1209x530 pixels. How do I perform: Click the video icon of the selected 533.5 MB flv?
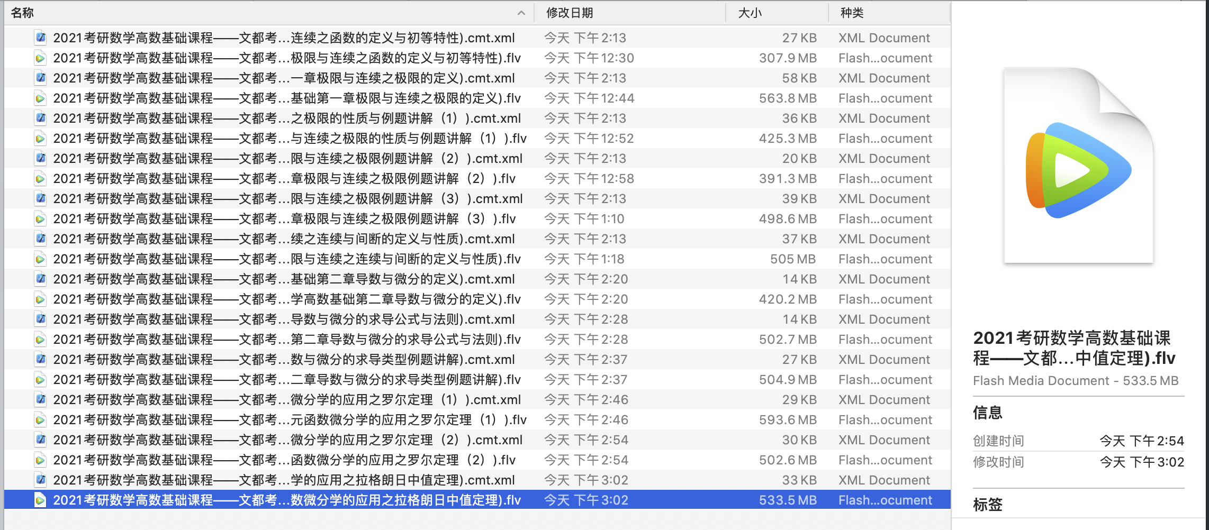[40, 500]
